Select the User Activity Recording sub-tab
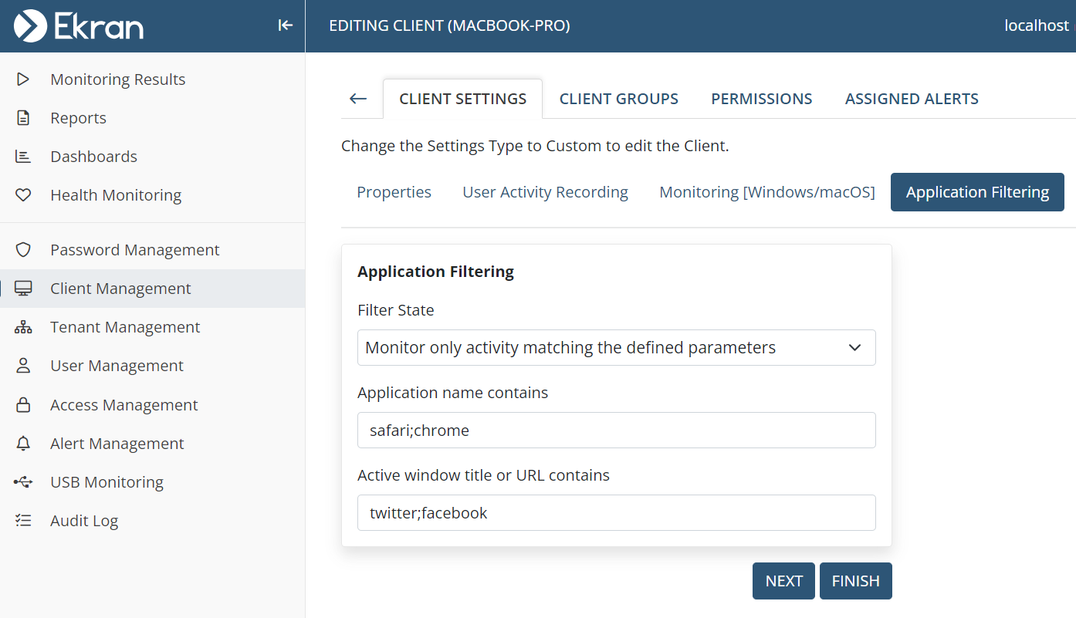 point(545,192)
